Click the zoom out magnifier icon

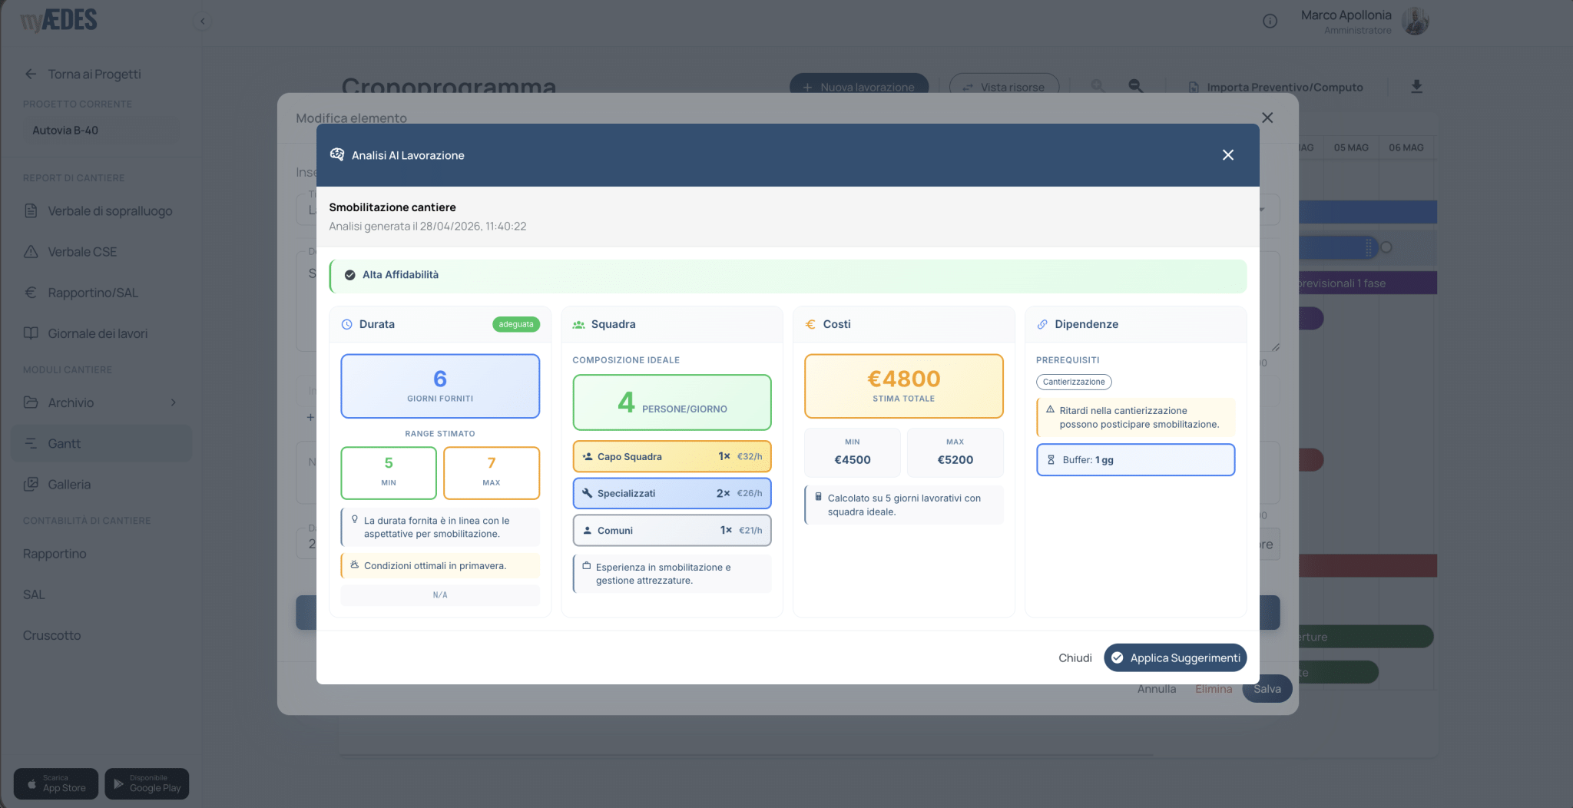pyautogui.click(x=1135, y=86)
